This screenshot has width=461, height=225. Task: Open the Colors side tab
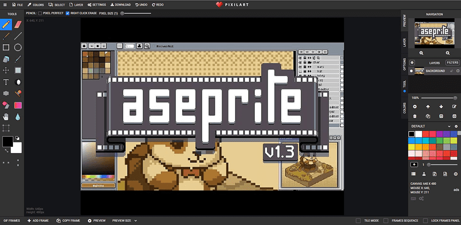pyautogui.click(x=405, y=108)
